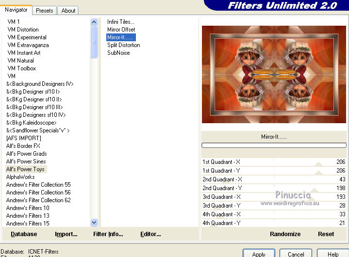Select &<BKg Designer sf10 II> category
The image size is (349, 257).
tap(34, 99)
